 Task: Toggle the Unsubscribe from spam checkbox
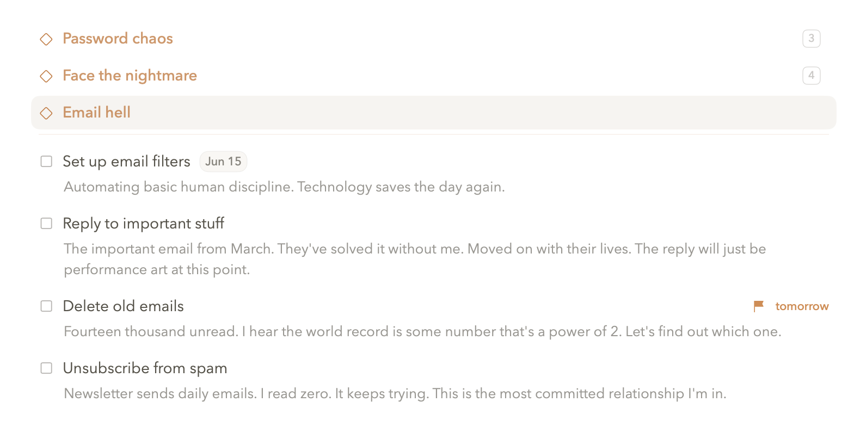47,368
